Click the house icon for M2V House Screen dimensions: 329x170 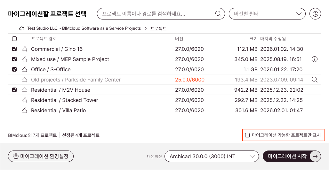coord(25,90)
